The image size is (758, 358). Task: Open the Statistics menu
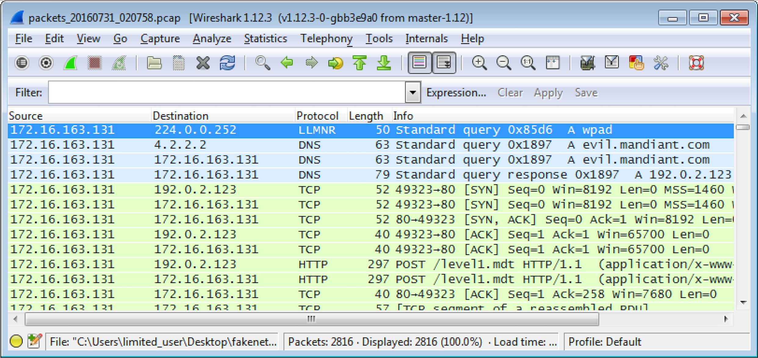point(265,39)
